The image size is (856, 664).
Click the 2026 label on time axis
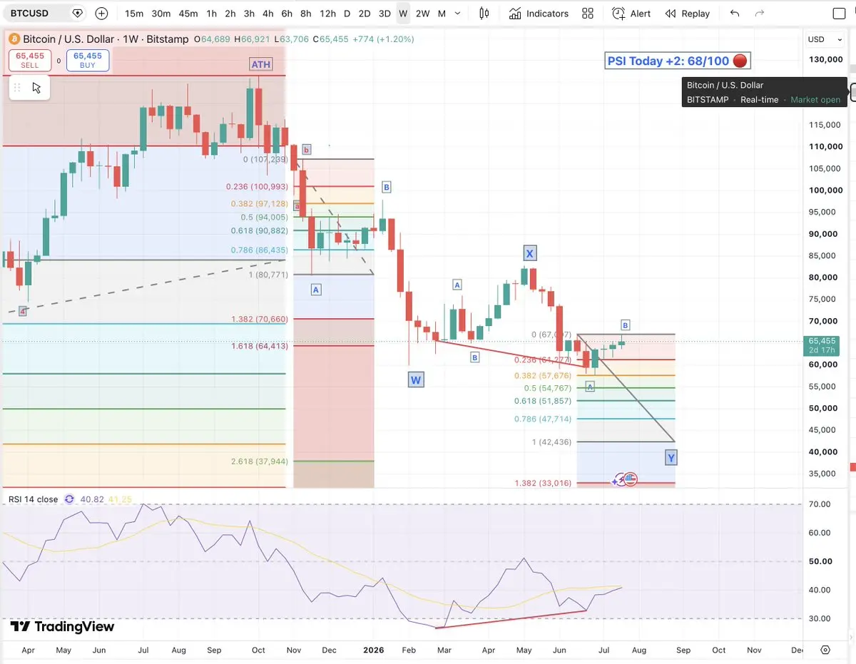click(374, 650)
